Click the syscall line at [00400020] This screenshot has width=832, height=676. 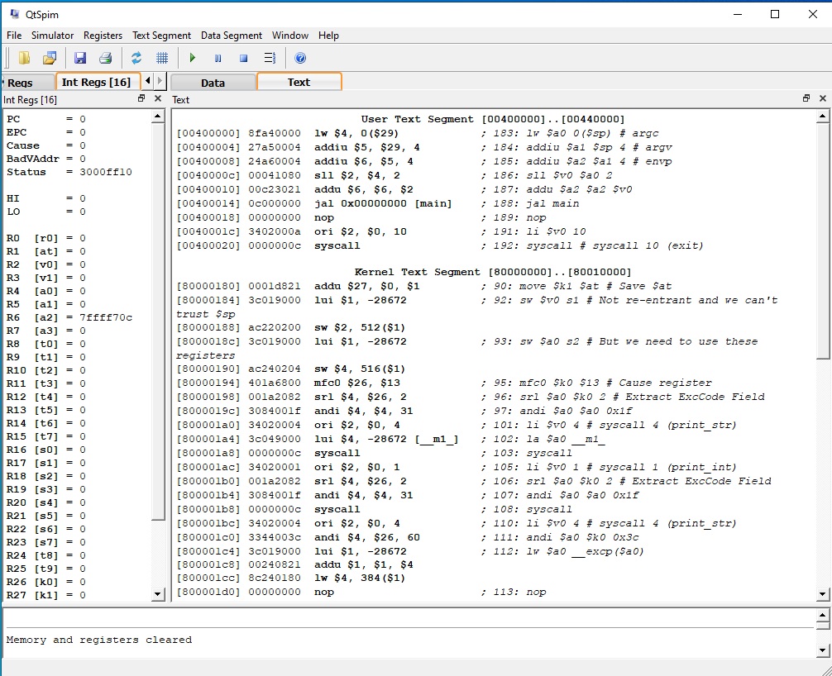pos(440,245)
